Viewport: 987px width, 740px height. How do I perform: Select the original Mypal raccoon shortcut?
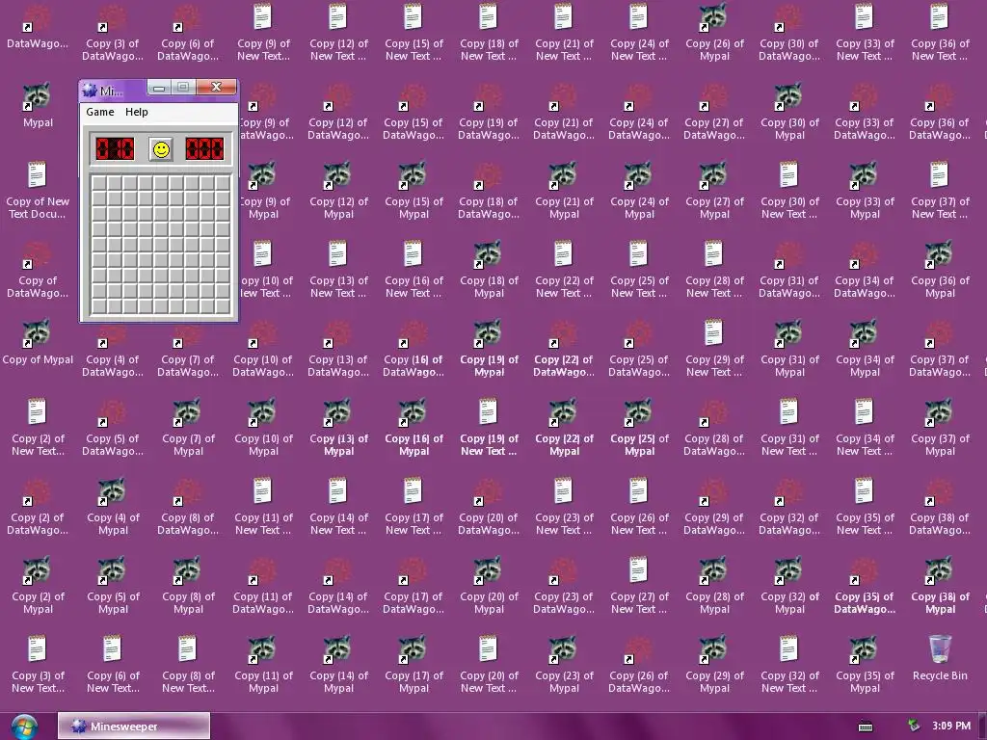coord(38,105)
